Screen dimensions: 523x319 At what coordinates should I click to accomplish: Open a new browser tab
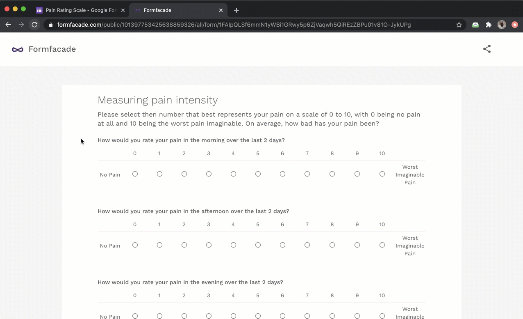pyautogui.click(x=236, y=10)
